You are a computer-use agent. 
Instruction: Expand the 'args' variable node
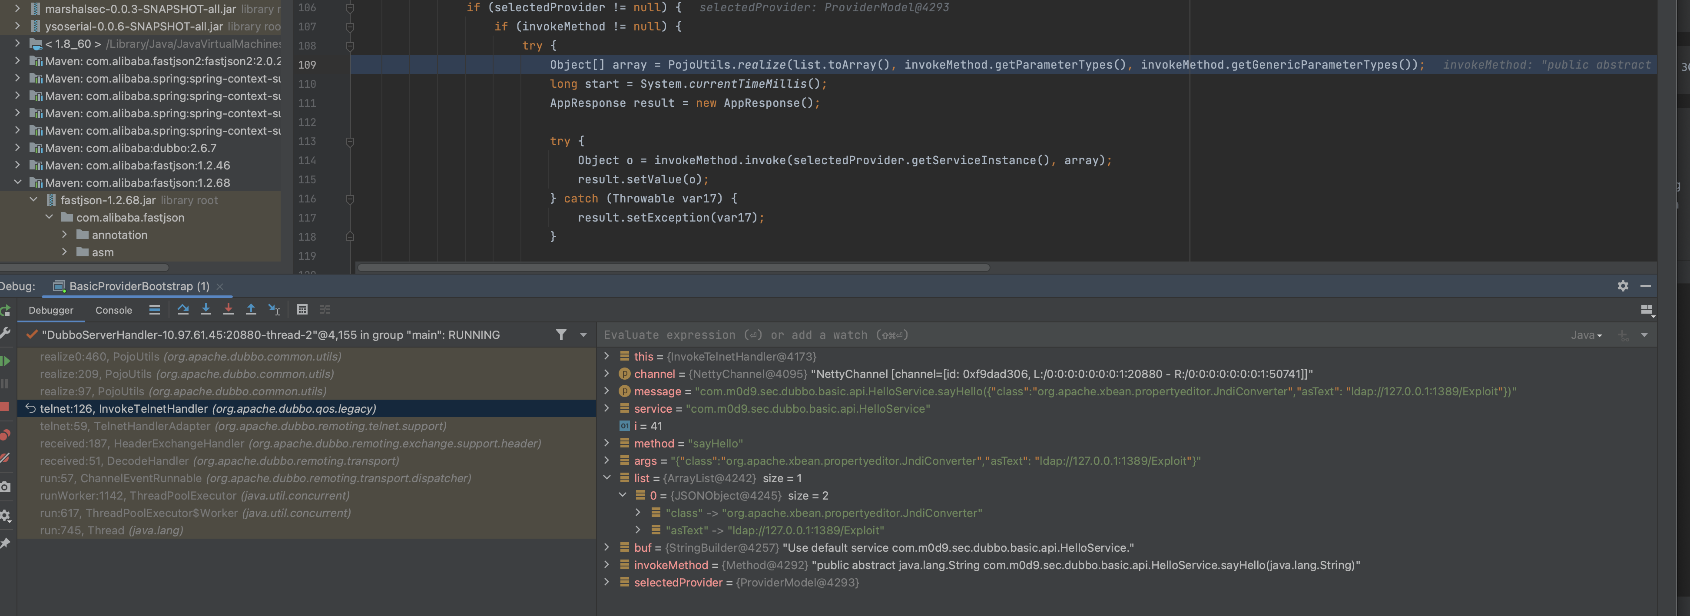point(607,460)
